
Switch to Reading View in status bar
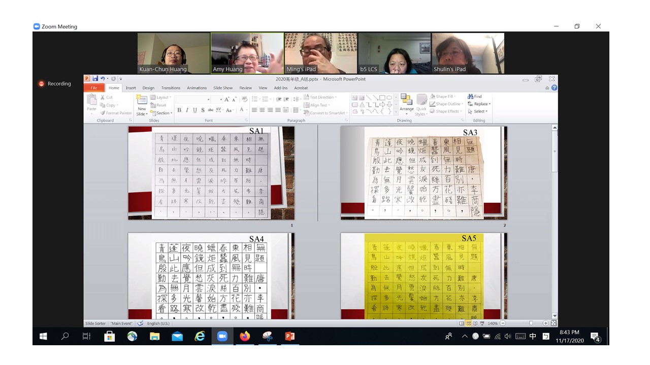[476, 323]
